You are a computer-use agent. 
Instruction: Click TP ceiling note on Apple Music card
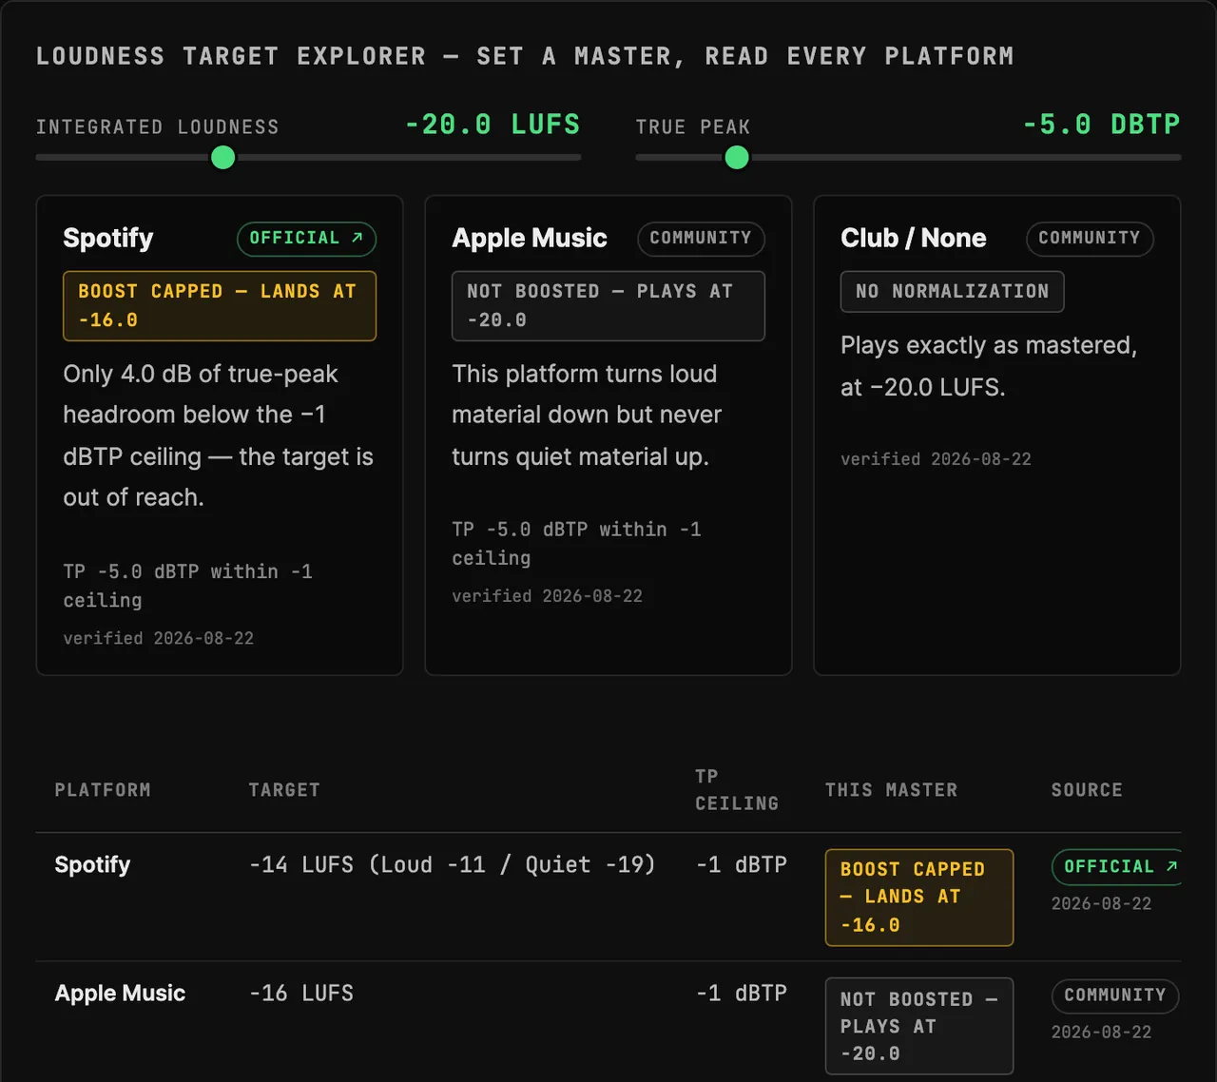[577, 544]
